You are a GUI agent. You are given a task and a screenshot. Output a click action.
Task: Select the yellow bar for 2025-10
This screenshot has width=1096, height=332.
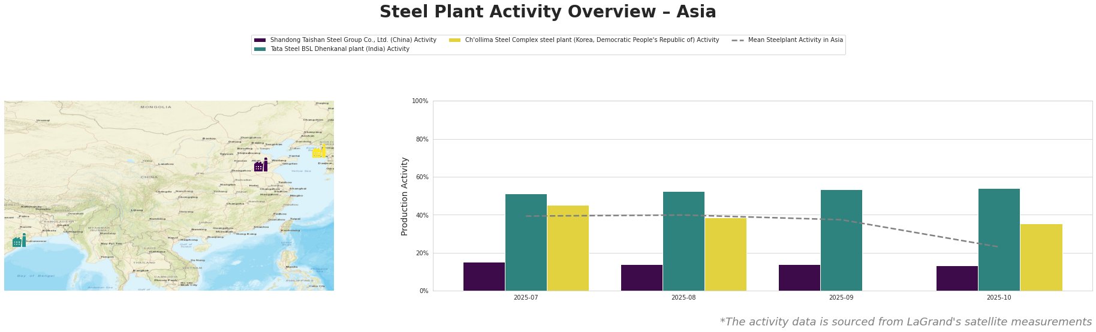(1041, 257)
